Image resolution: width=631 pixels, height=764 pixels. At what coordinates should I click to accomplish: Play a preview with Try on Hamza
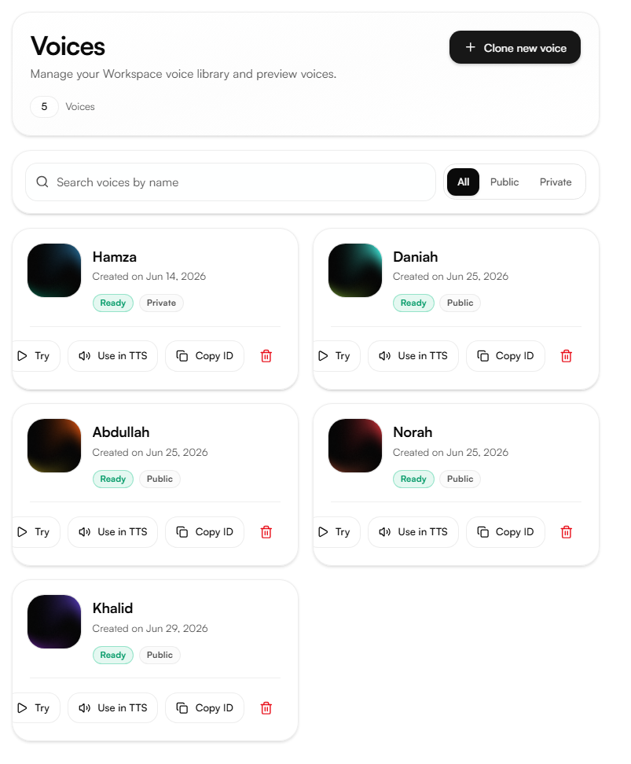(x=34, y=356)
